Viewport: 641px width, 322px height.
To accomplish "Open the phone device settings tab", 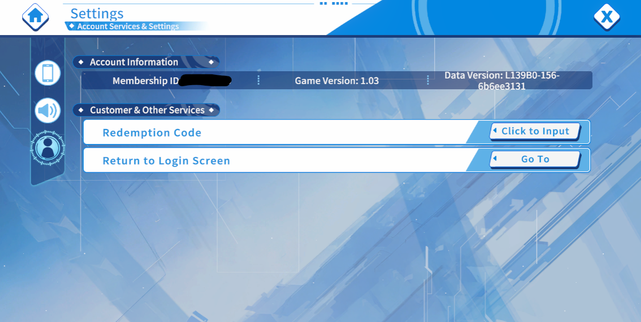I will point(48,73).
